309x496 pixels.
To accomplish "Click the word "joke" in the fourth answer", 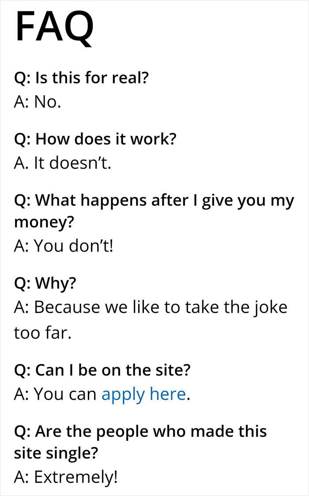I will click(270, 307).
